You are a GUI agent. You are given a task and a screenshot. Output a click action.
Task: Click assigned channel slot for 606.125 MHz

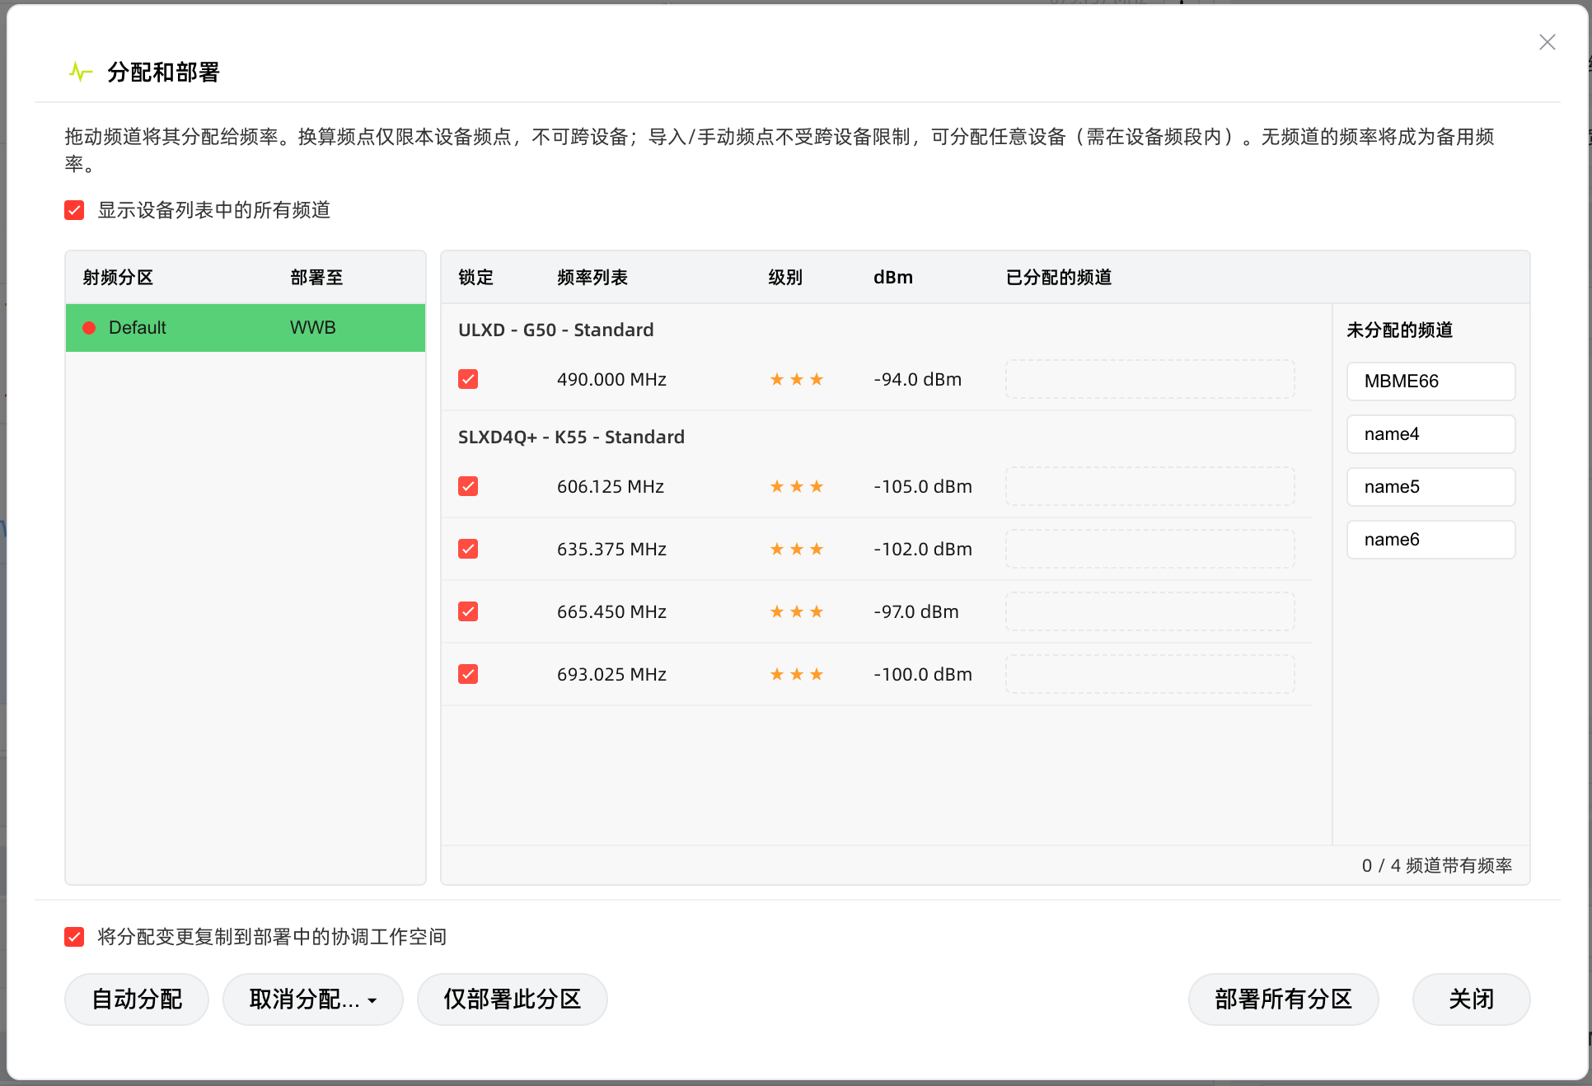coord(1150,486)
